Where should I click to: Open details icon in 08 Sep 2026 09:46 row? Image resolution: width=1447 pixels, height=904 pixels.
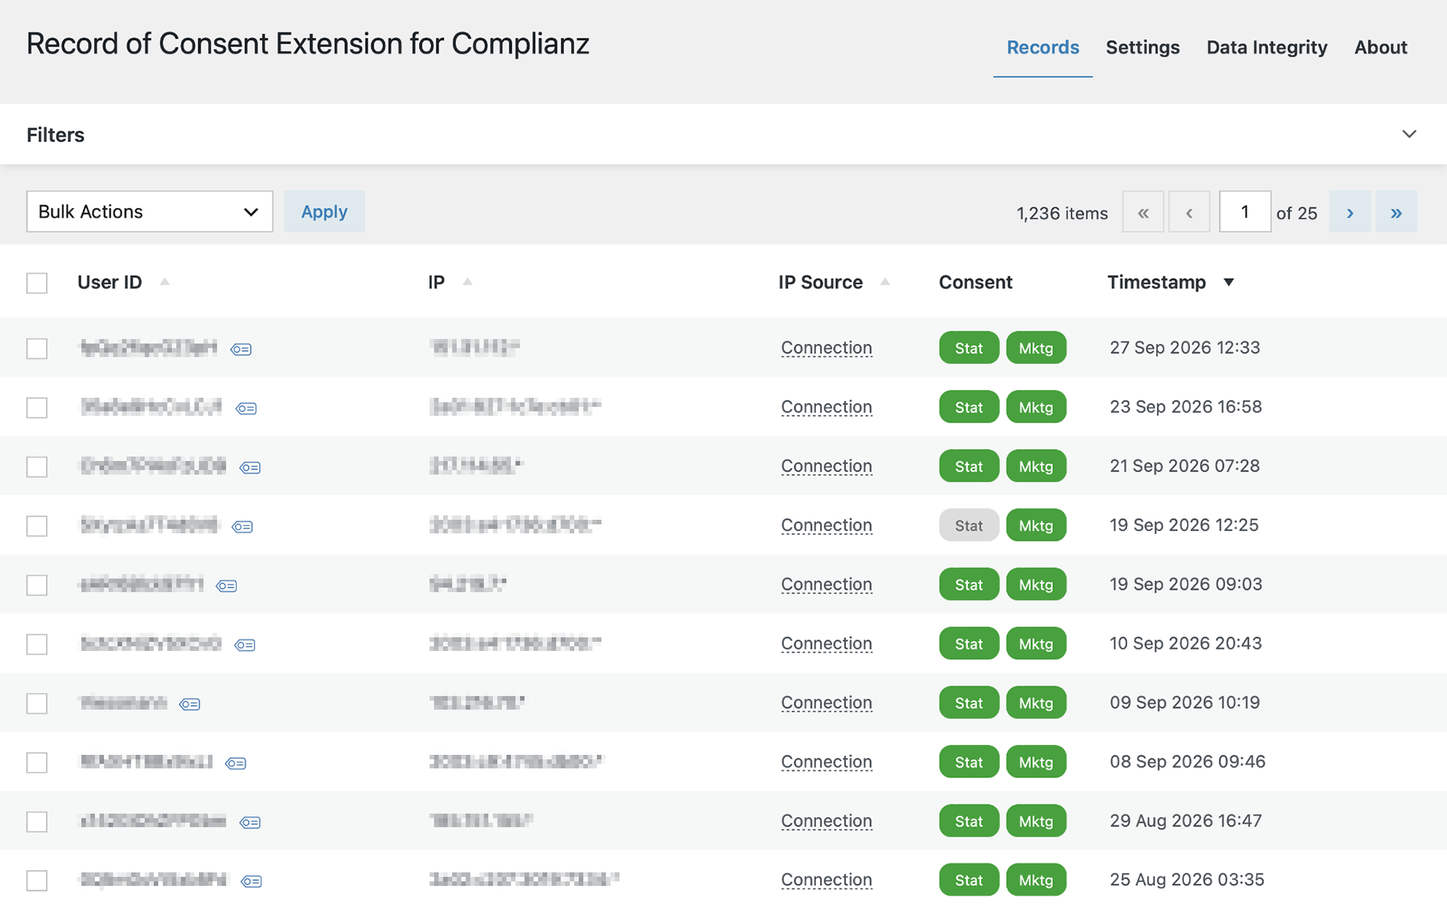[x=236, y=763]
